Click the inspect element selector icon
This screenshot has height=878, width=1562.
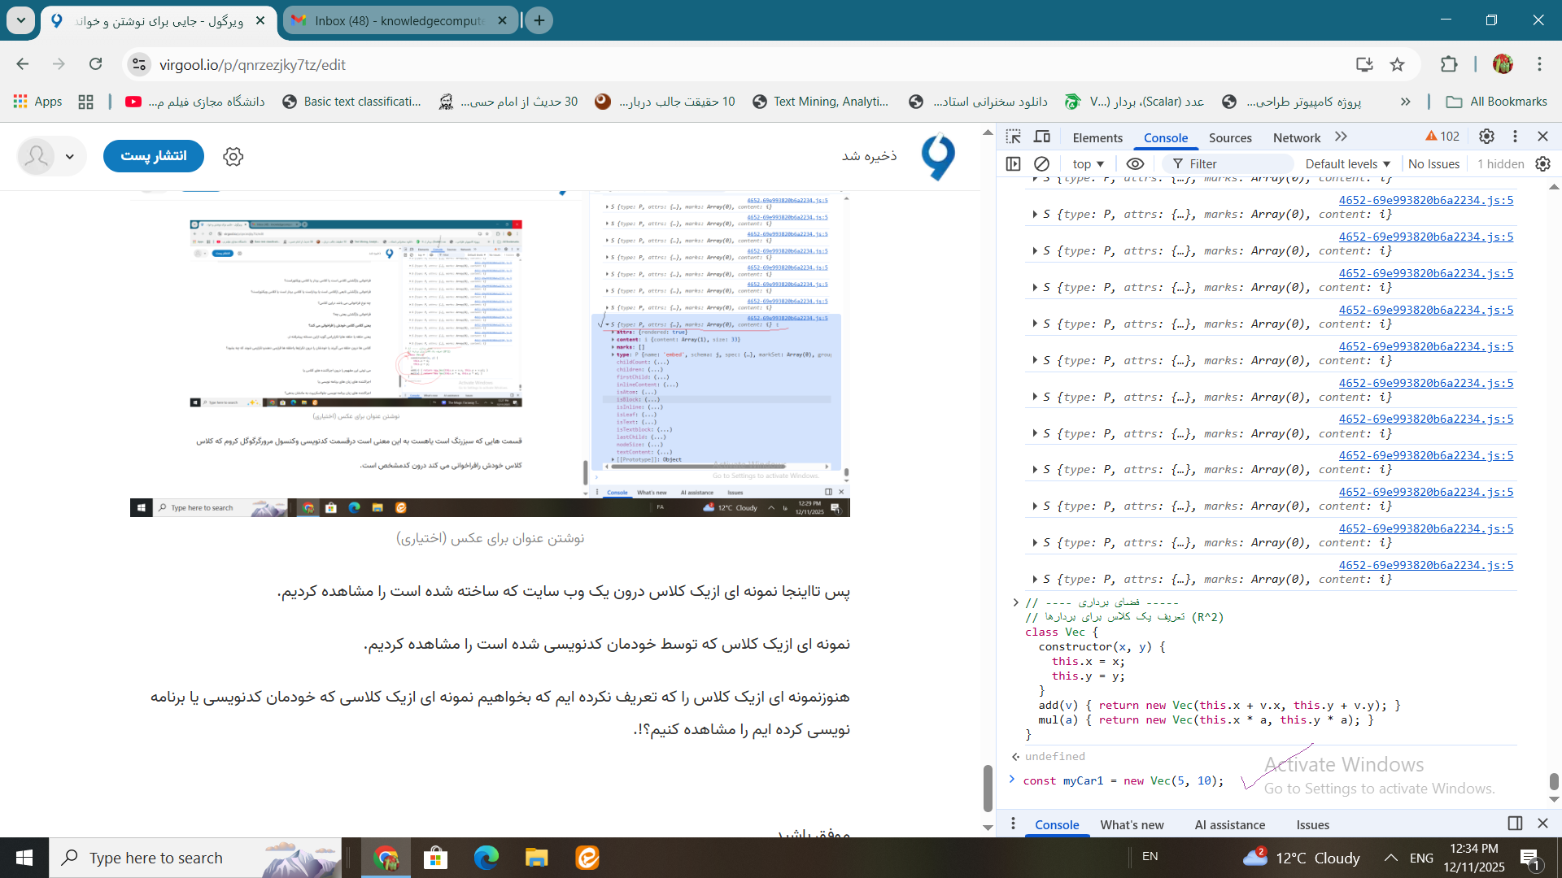pyautogui.click(x=1013, y=137)
